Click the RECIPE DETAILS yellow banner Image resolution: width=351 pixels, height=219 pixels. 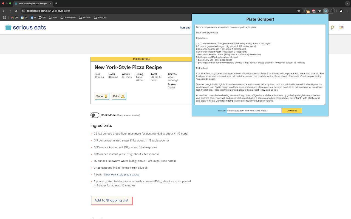coord(141,59)
